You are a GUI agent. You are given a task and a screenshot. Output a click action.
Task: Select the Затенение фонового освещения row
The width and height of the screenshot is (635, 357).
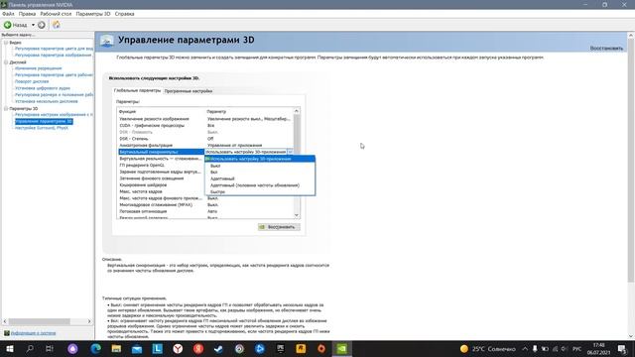click(x=161, y=178)
